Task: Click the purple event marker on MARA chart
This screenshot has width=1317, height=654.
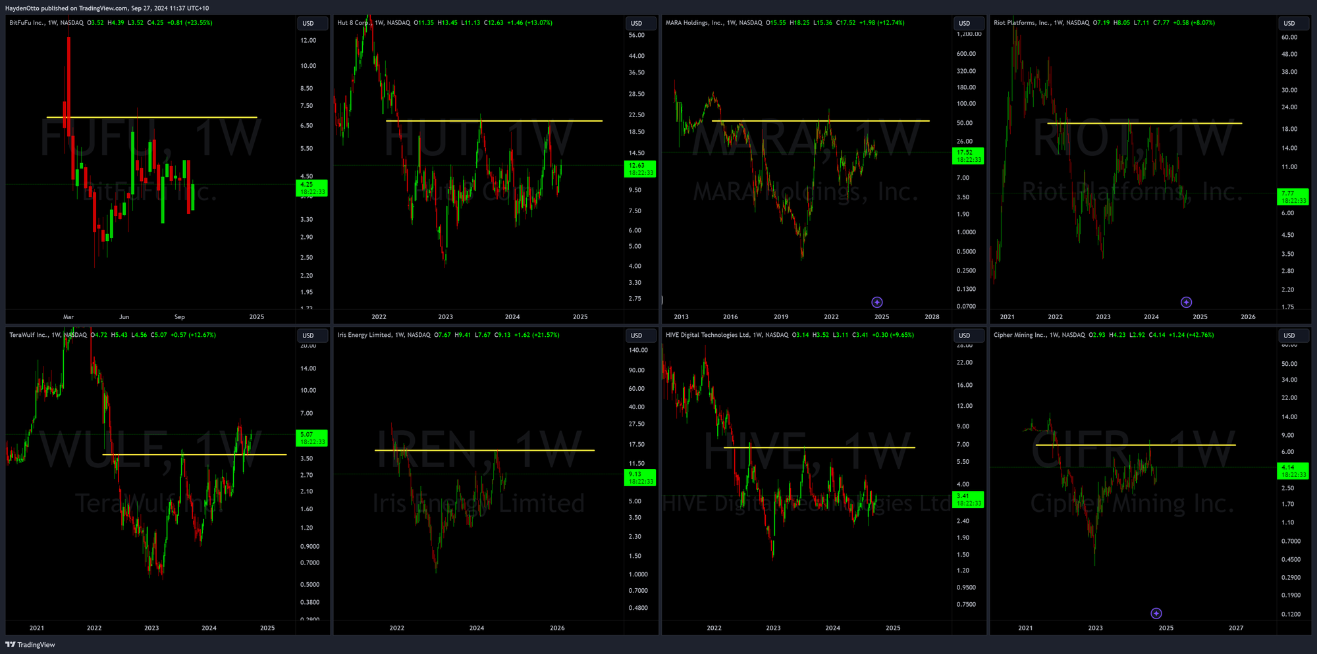Action: pyautogui.click(x=876, y=302)
